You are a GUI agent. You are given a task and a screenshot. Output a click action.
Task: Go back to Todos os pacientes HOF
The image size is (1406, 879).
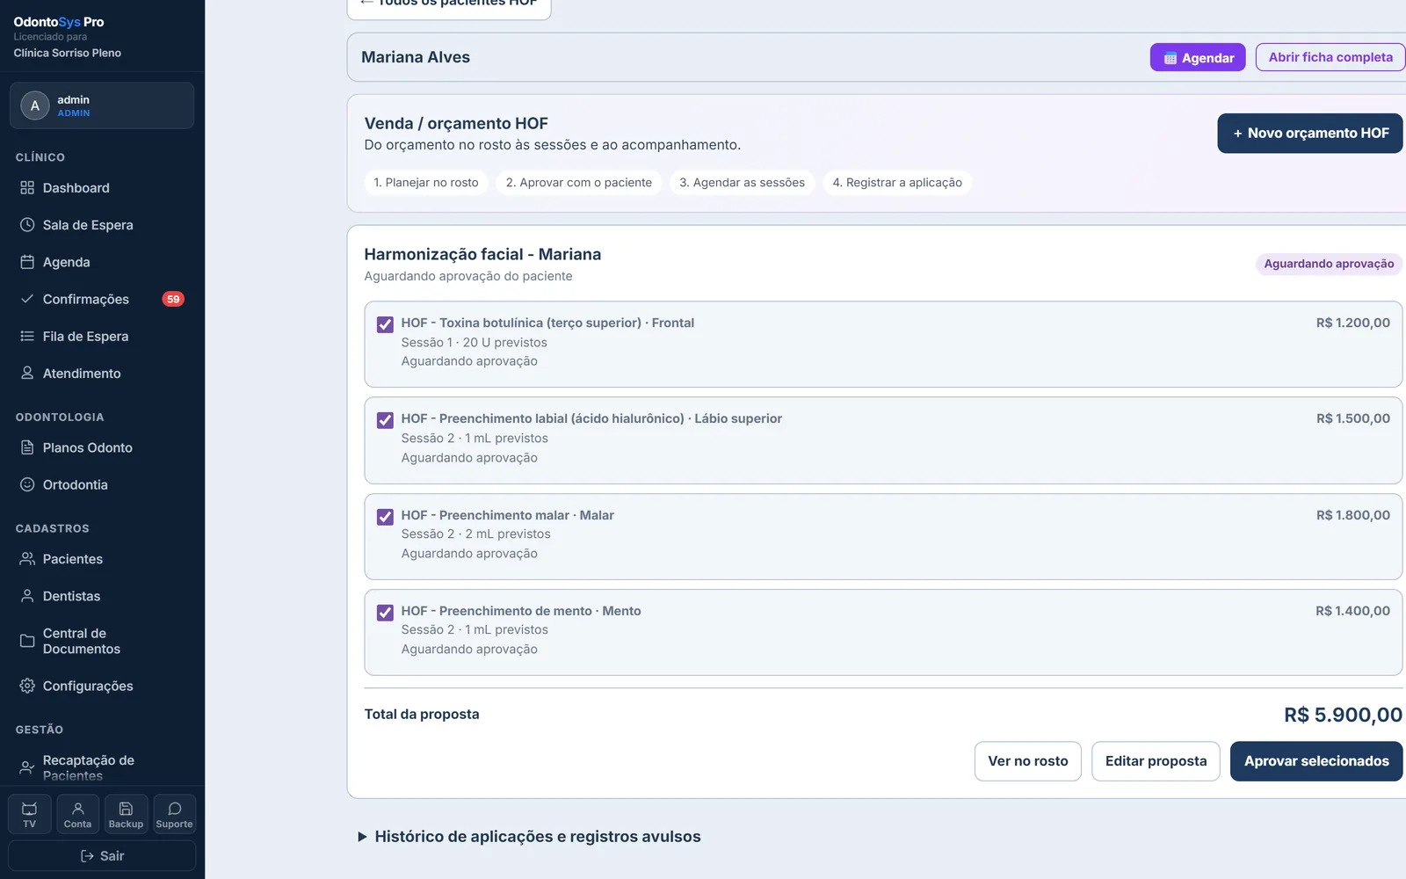click(x=449, y=5)
